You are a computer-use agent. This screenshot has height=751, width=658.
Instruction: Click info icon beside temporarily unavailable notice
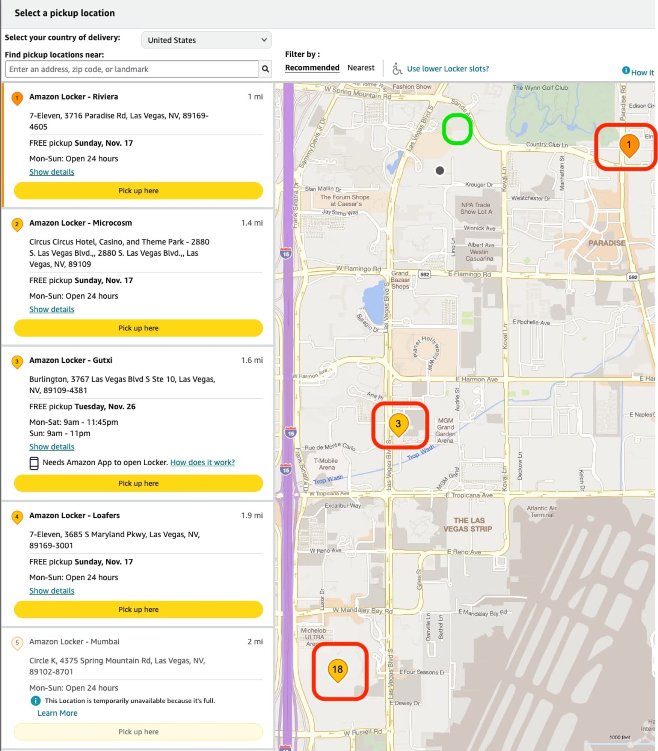[x=35, y=701]
